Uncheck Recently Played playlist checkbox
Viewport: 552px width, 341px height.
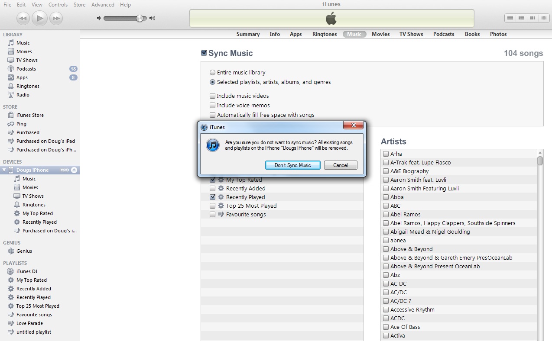click(x=212, y=197)
